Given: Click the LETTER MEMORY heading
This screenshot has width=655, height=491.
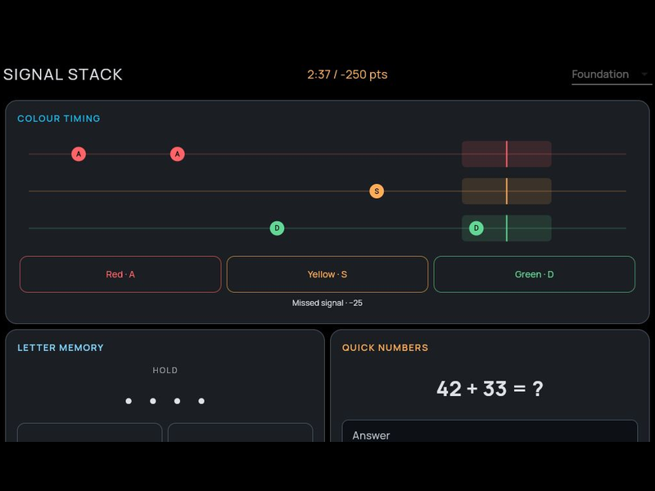Looking at the screenshot, I should tap(61, 348).
